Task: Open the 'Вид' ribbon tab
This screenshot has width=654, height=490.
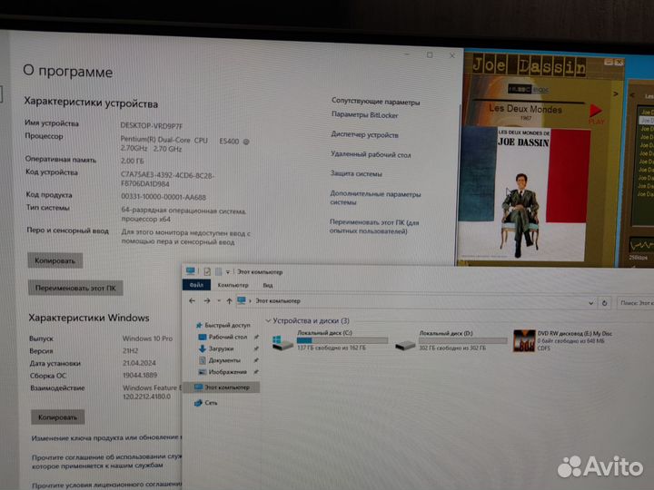Action: tap(267, 286)
